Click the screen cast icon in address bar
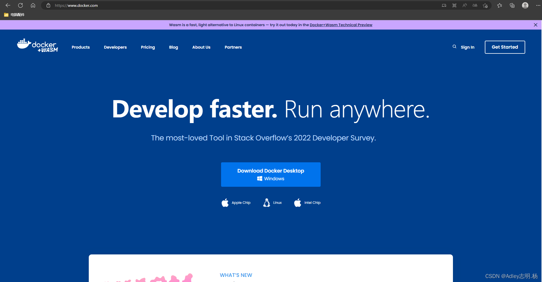The height and width of the screenshot is (282, 542). [444, 5]
